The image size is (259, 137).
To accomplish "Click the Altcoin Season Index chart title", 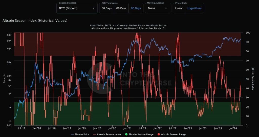I will tap(35, 21).
